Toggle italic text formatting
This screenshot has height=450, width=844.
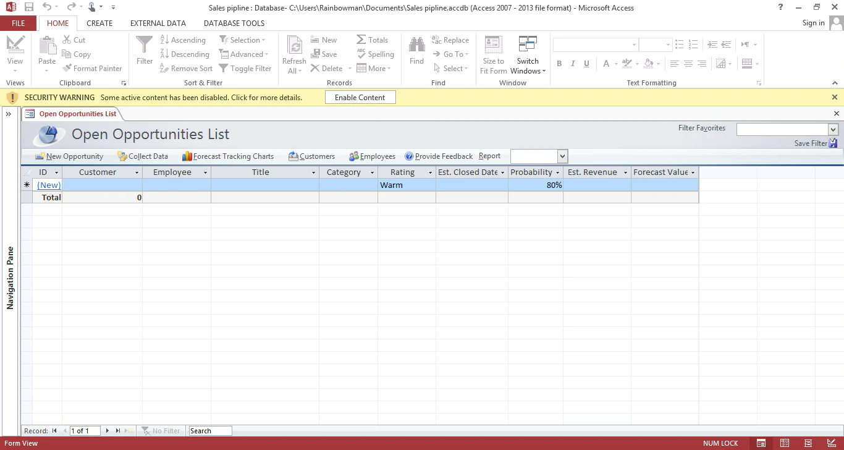[x=573, y=64]
